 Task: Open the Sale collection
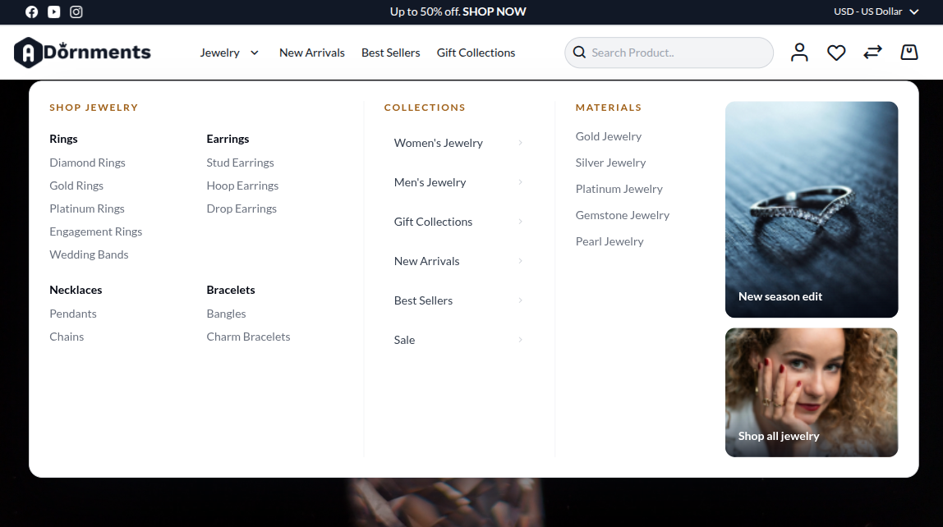[404, 340]
